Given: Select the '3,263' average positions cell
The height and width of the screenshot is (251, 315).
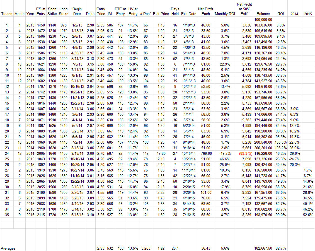Looking at the screenshot, I should coord(146,248).
